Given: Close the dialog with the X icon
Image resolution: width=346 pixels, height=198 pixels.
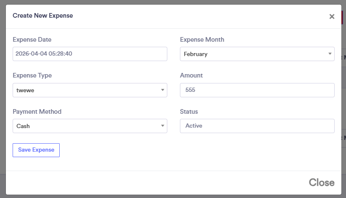Looking at the screenshot, I should (x=332, y=16).
